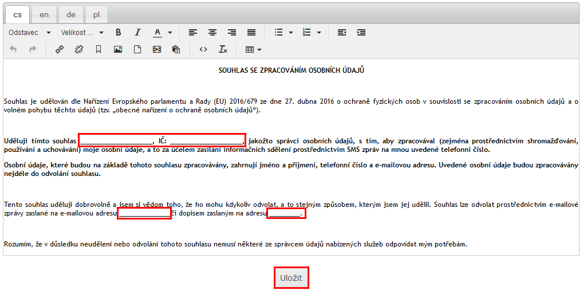Insert media video icon
Viewport: 583px width, 294px height.
coord(157,50)
